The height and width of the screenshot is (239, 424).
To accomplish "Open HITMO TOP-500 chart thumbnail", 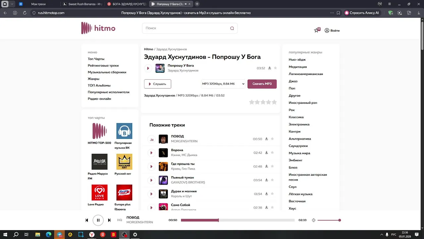I will pos(99,131).
